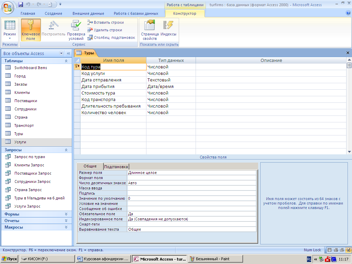Click the Туры document tab

pos(86,53)
